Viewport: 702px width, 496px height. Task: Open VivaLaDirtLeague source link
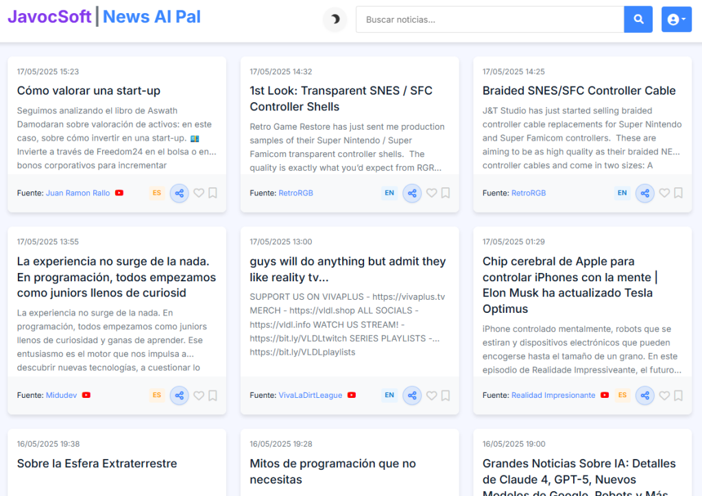click(311, 395)
